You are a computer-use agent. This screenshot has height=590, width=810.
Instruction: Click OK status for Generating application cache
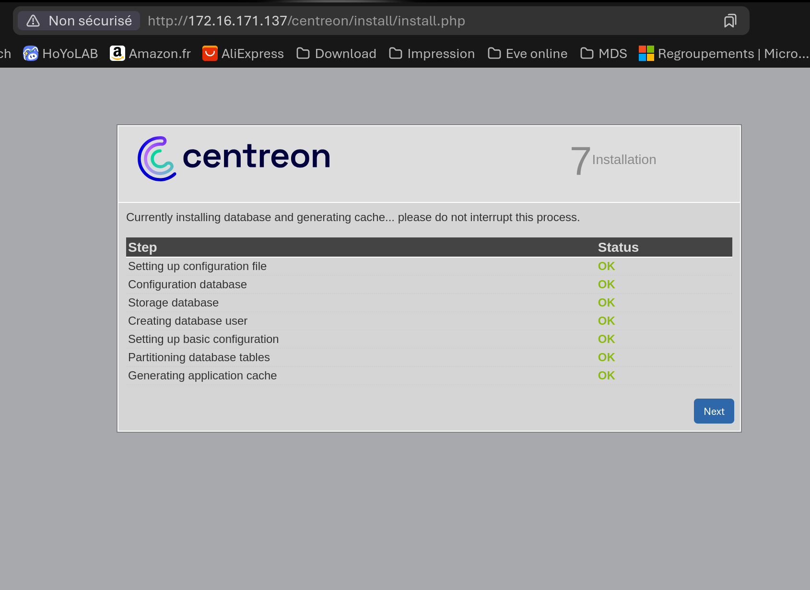click(x=606, y=376)
